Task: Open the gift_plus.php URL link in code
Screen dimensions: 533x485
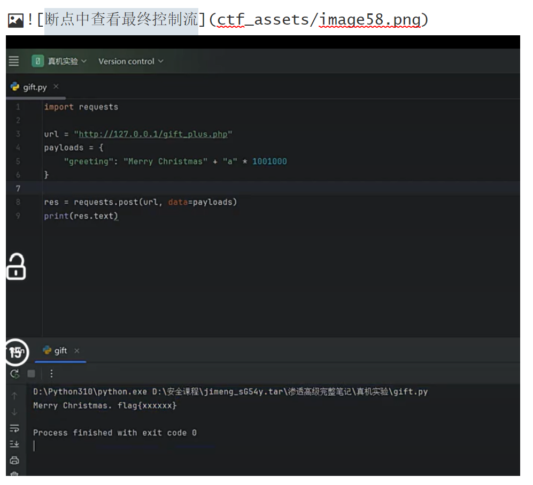Action: tap(153, 134)
